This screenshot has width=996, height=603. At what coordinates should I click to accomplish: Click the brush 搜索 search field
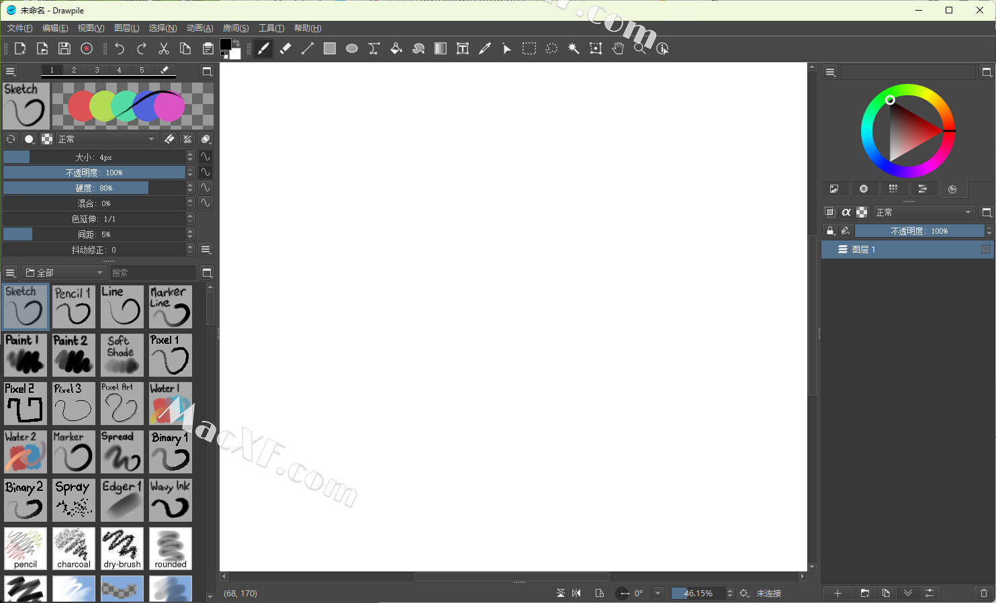tap(152, 273)
